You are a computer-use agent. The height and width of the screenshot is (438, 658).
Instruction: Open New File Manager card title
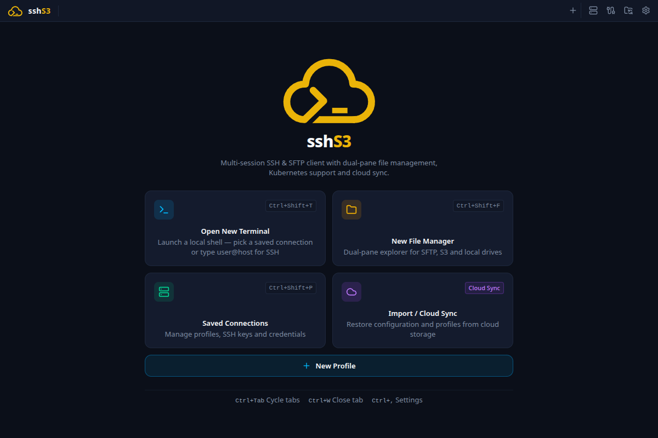[x=423, y=241]
